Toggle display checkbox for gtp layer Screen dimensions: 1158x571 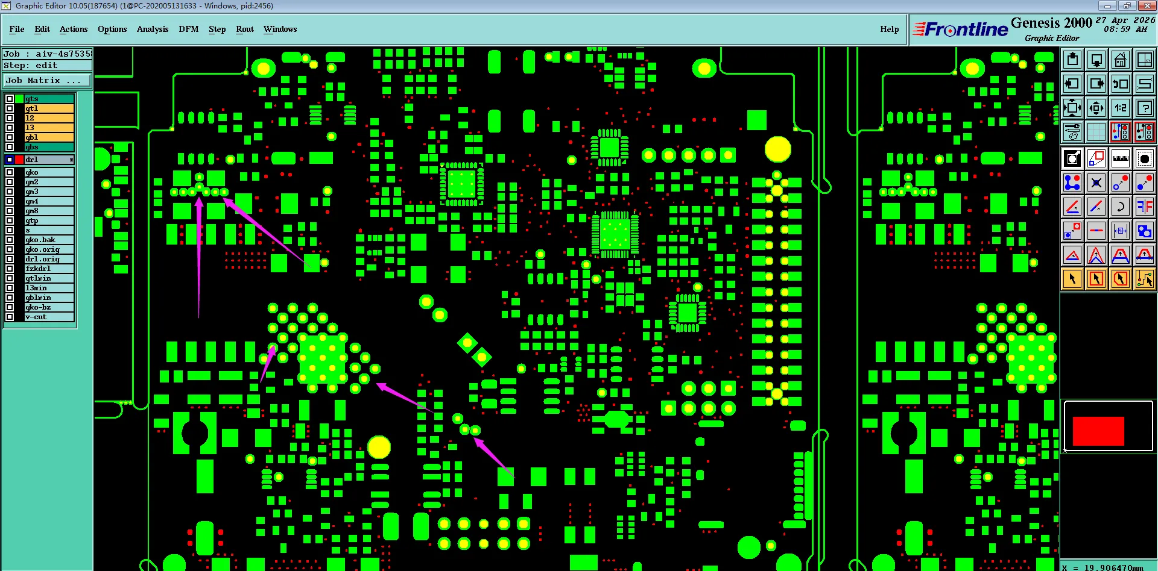(x=10, y=220)
